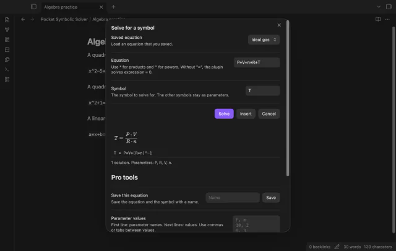Click the dialog vertical scrollbar
This screenshot has height=251, width=396.
(x=288, y=98)
